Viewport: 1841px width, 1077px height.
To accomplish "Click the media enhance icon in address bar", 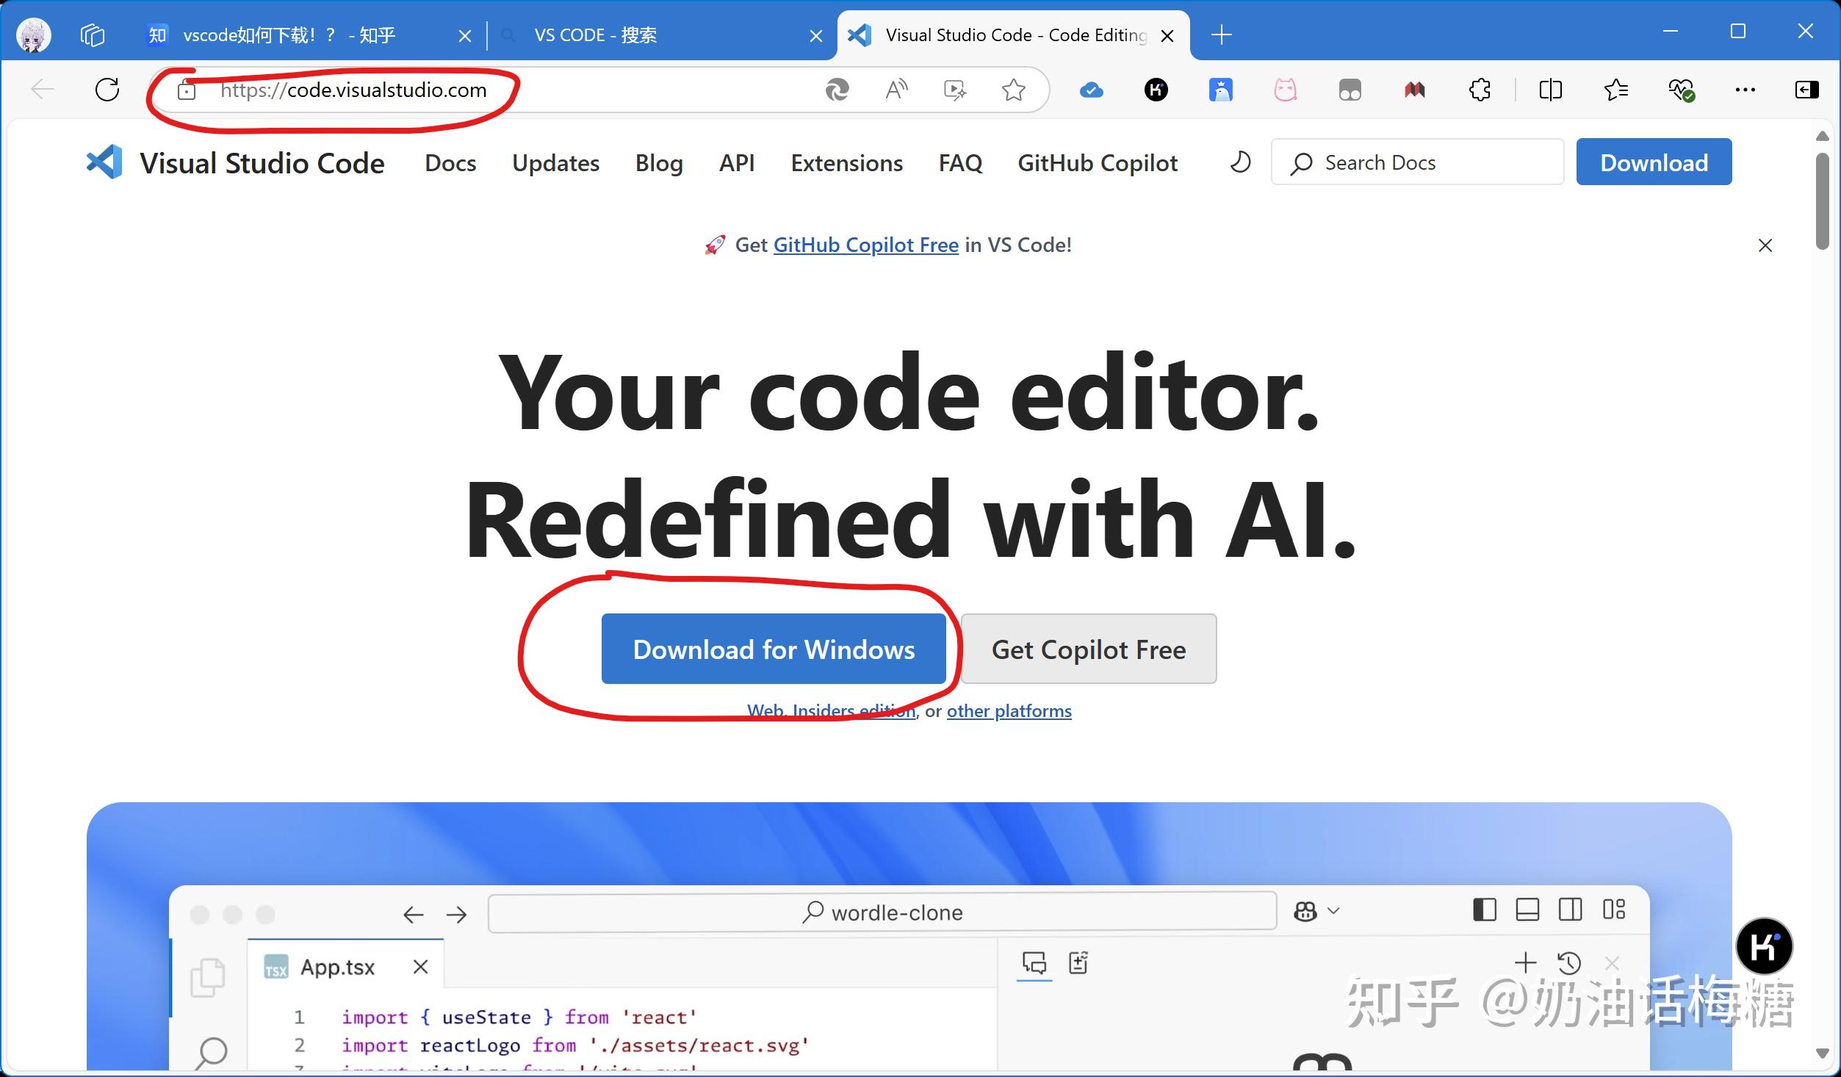I will (955, 90).
